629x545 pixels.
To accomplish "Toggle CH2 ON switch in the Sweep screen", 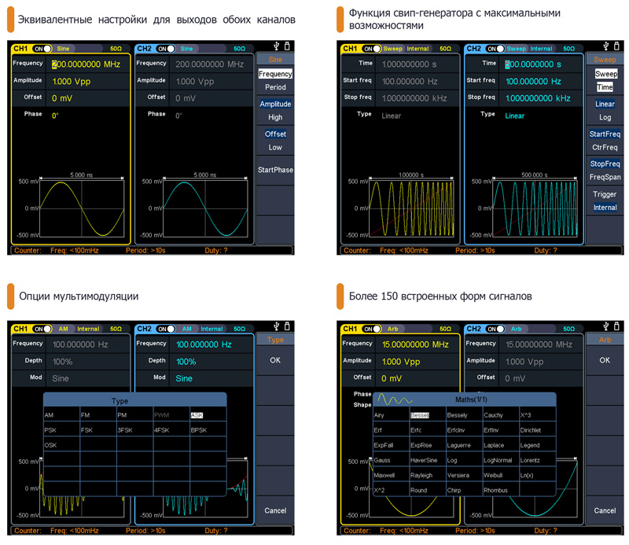I will [495, 49].
